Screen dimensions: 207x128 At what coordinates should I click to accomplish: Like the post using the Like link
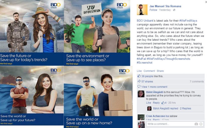(x=139, y=71)
